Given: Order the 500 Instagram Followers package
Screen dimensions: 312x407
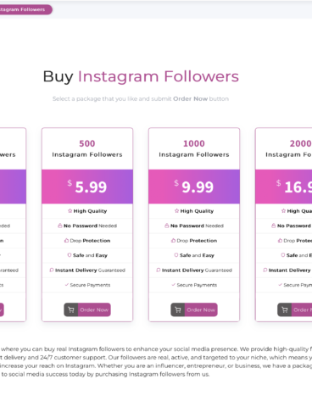Looking at the screenshot, I should [x=87, y=309].
